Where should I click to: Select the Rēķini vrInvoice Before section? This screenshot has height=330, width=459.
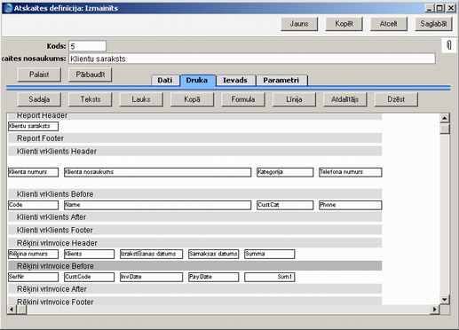pos(194,266)
